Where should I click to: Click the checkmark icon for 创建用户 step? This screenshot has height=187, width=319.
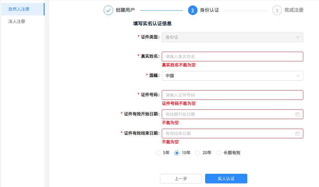[108, 10]
